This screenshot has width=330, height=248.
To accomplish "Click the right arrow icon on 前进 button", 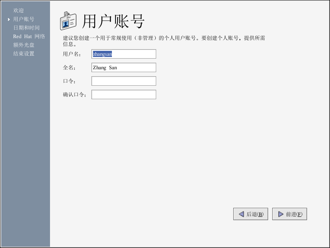I will (x=280, y=214).
